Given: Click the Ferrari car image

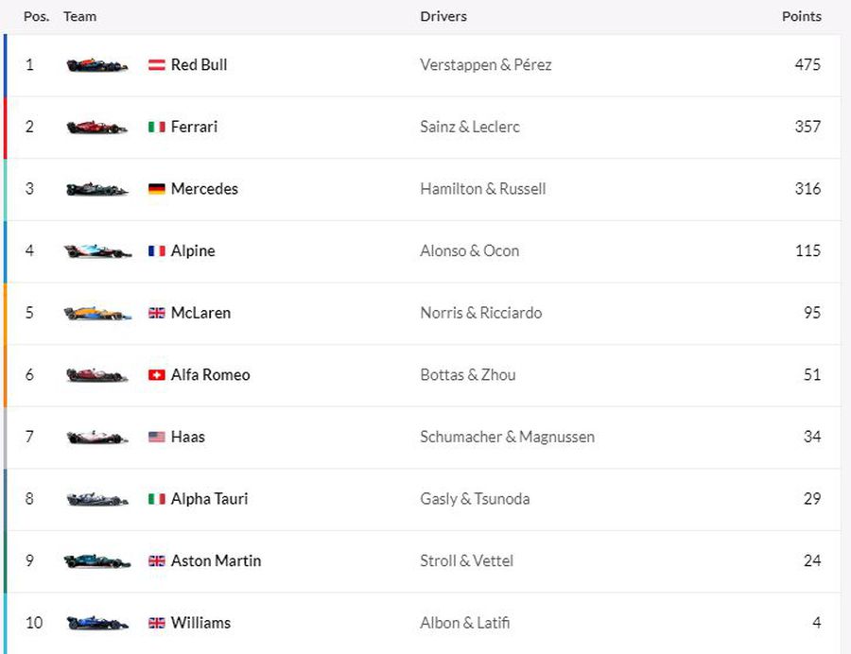Looking at the screenshot, I should tap(97, 127).
